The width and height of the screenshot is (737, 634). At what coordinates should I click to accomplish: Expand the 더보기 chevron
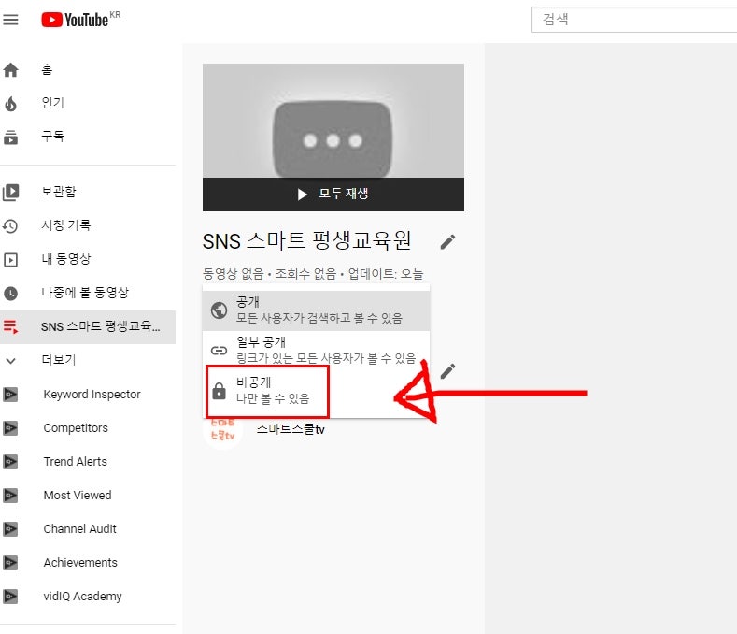coord(10,361)
